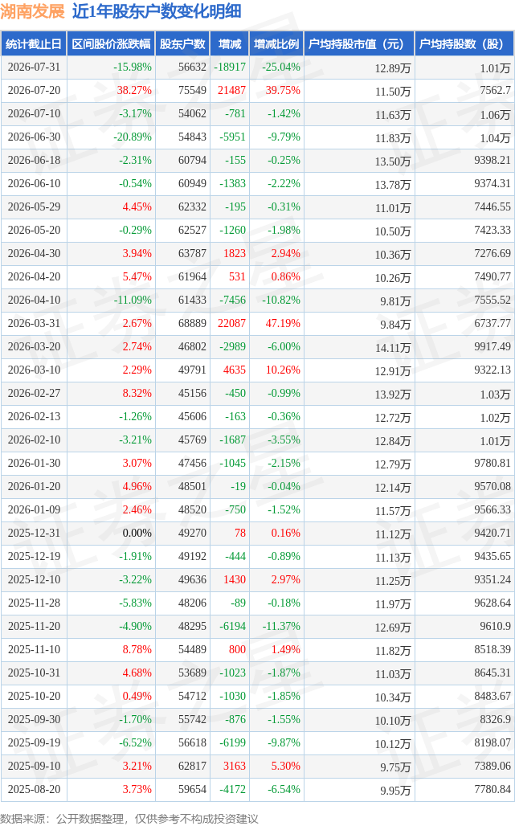Click the 近1年股东户数变化明细 heading

click(x=157, y=11)
